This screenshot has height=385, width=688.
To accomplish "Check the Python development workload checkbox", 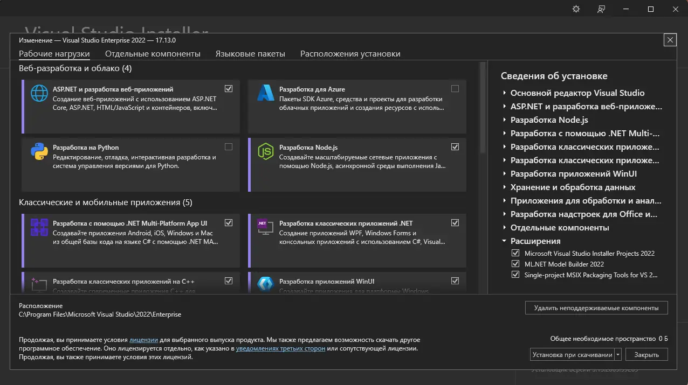I will [229, 147].
